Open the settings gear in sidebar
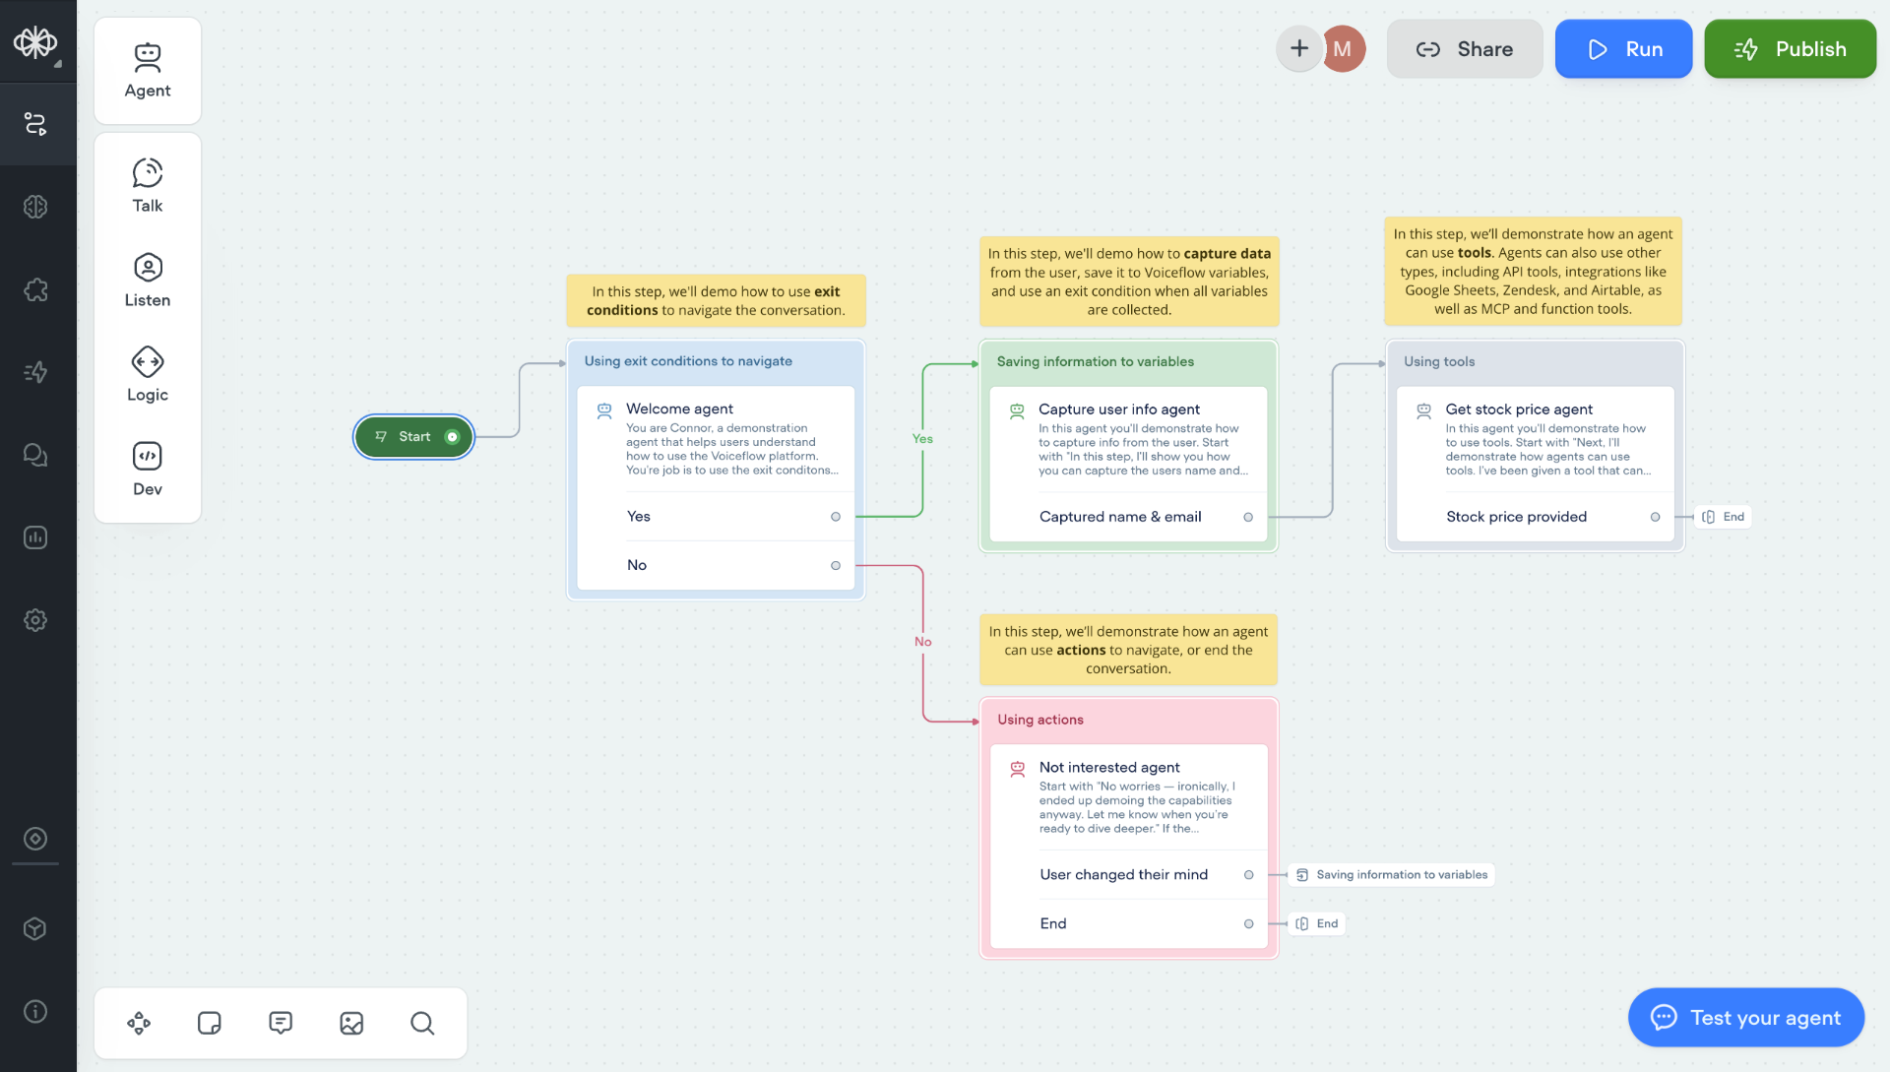 point(35,620)
